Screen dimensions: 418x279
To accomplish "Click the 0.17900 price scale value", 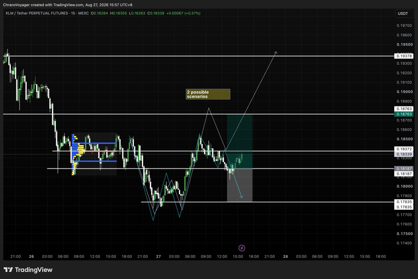I will (x=404, y=196).
